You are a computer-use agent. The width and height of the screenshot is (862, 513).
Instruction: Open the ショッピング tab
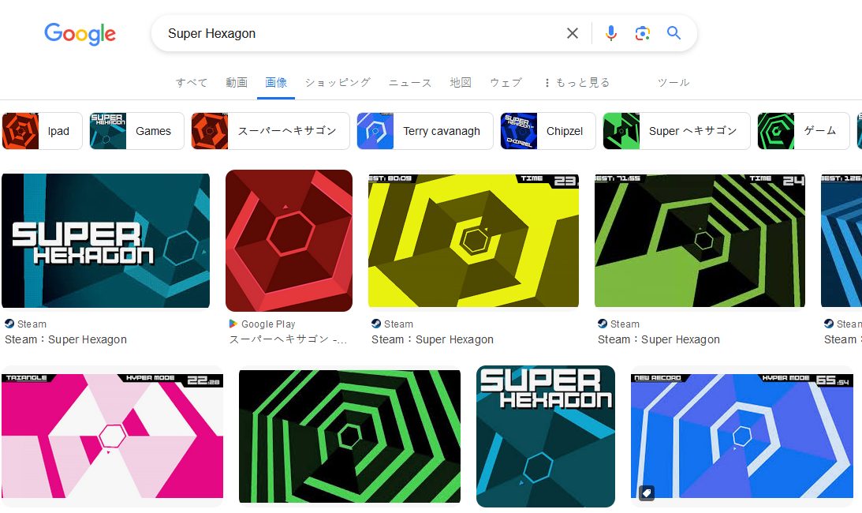(338, 83)
